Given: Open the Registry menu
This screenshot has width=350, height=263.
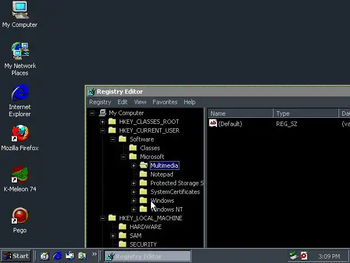Looking at the screenshot, I should point(100,102).
